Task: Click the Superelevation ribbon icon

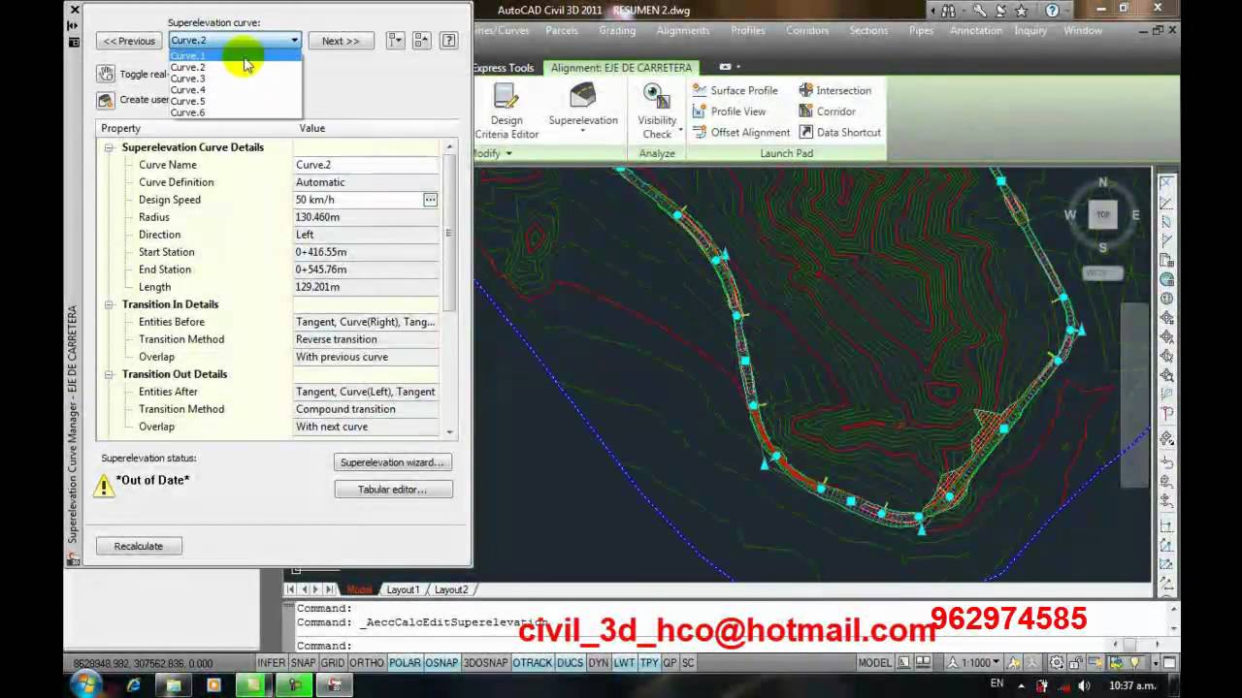Action: [x=582, y=107]
